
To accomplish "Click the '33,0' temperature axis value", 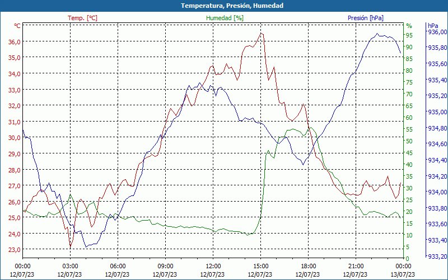I will point(15,90).
